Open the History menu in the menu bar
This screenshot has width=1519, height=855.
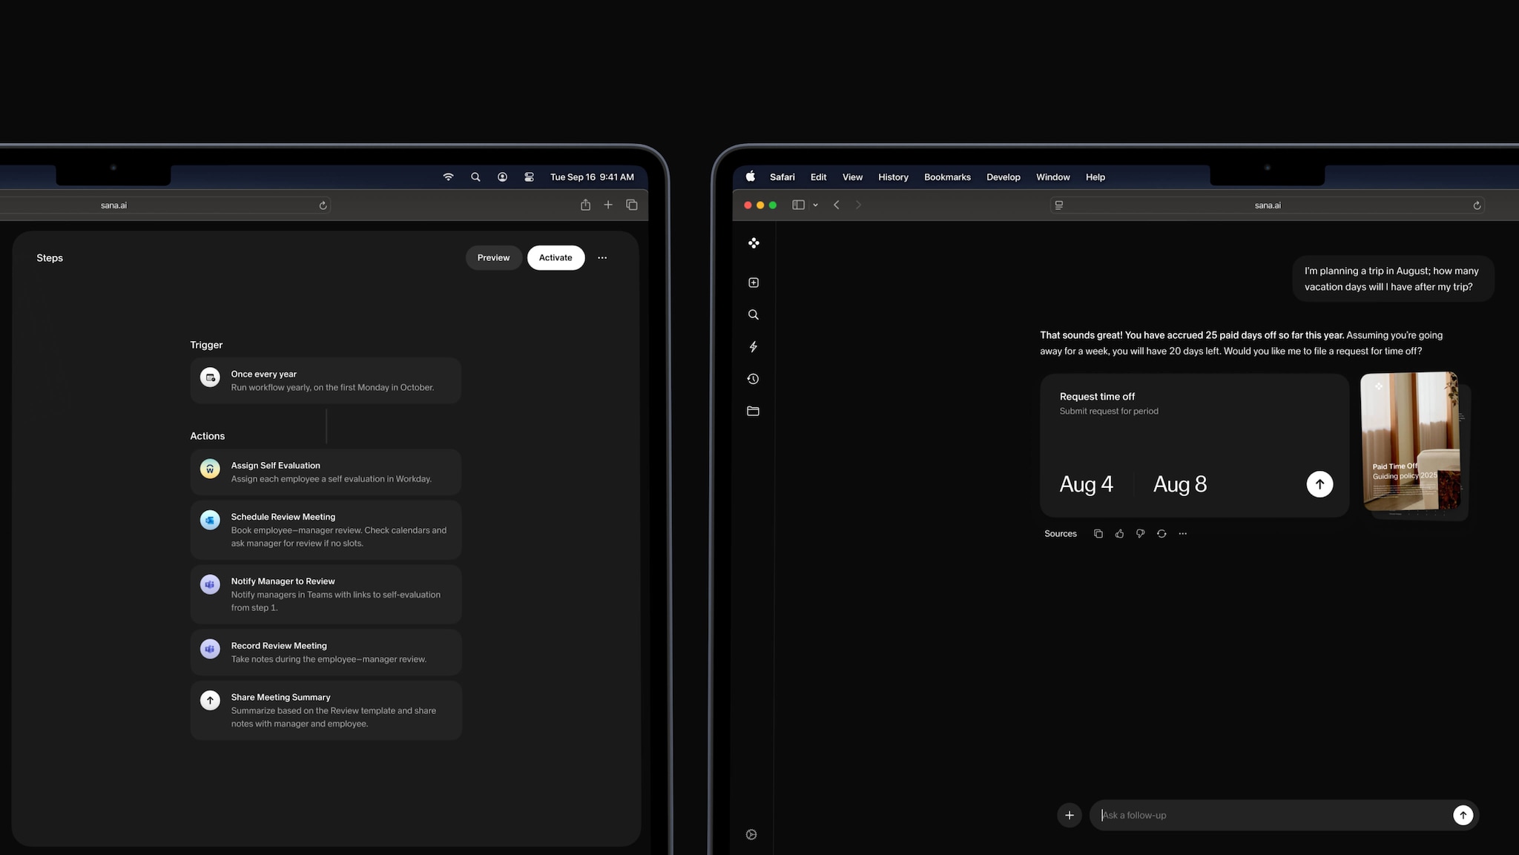893,177
